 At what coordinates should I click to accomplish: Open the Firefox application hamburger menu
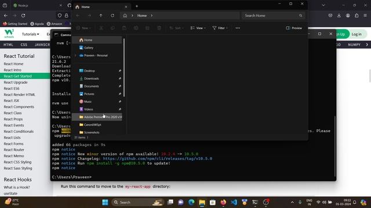pyautogui.click(x=365, y=16)
